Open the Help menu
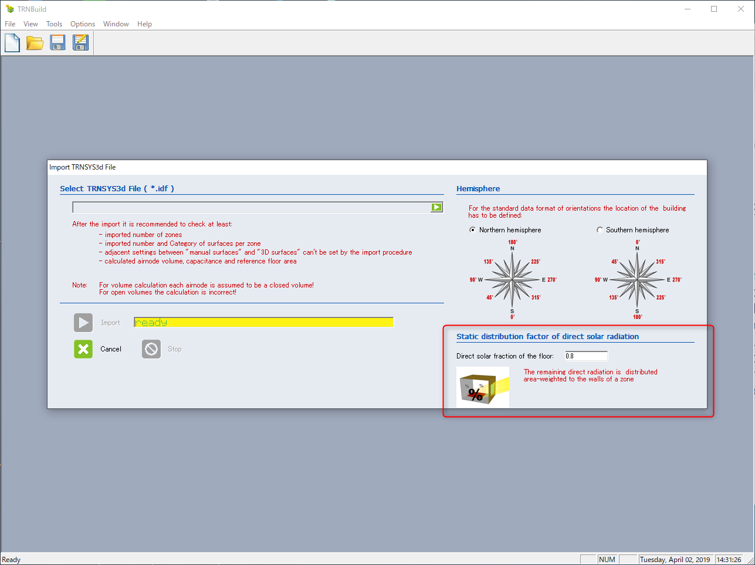 click(x=144, y=24)
